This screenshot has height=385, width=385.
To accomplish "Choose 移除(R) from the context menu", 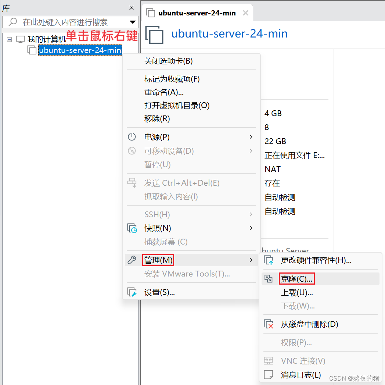I will coord(191,119).
